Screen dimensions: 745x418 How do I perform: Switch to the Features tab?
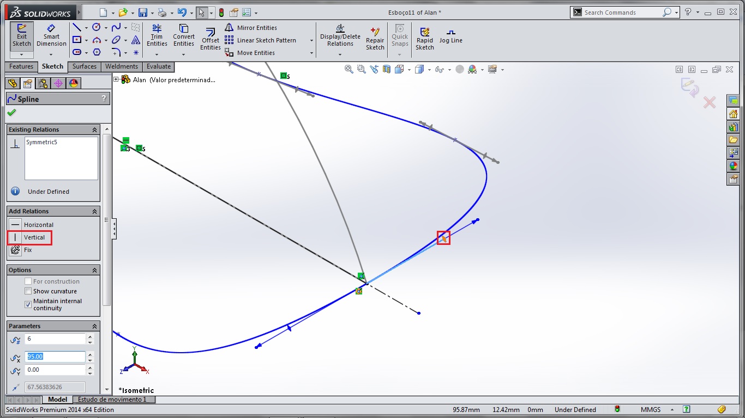coord(21,66)
